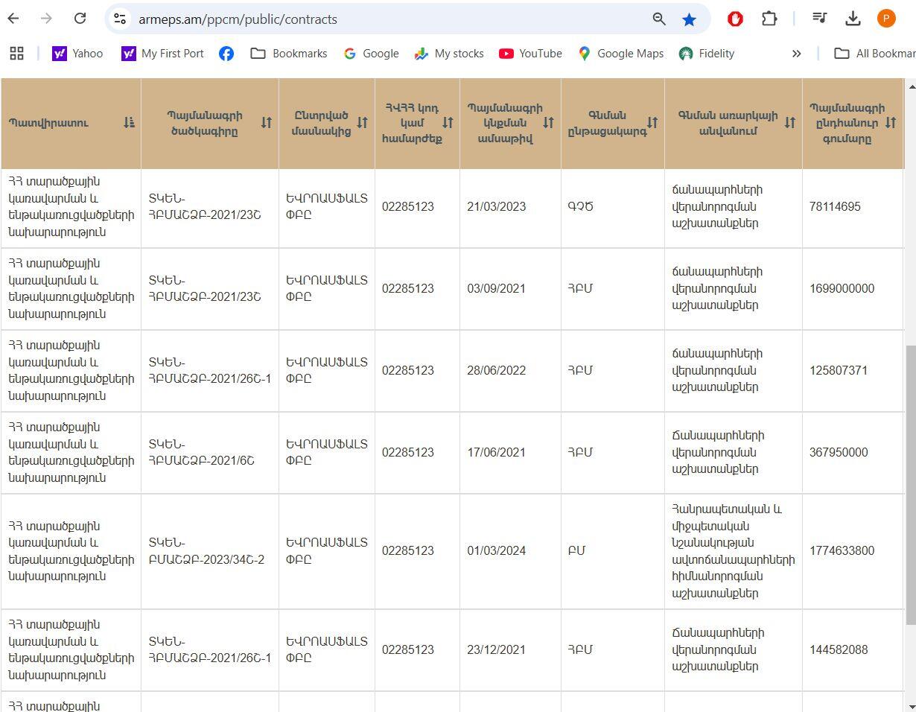Open the media control icon in toolbar
Viewport: 916px width, 712px height.
click(819, 19)
